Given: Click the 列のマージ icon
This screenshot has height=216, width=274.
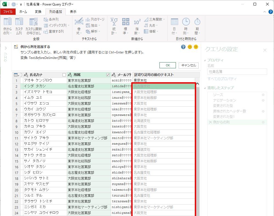Looking at the screenshot, I should 88,19.
